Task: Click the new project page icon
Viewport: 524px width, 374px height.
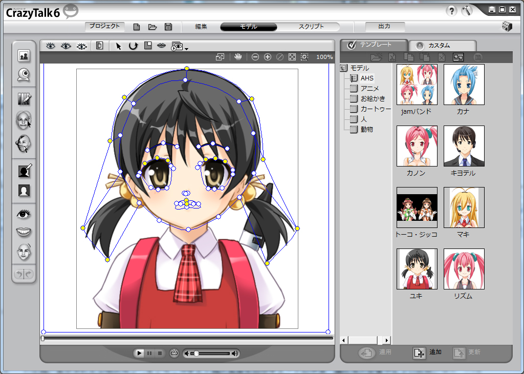Action: (x=136, y=27)
